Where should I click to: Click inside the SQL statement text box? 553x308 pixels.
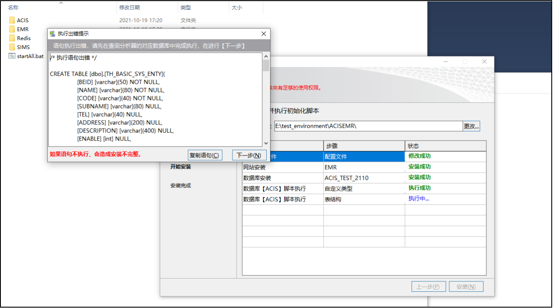point(156,100)
